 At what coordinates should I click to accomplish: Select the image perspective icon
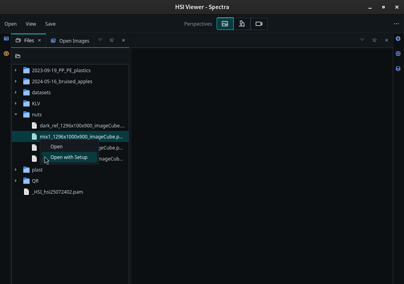pyautogui.click(x=225, y=24)
